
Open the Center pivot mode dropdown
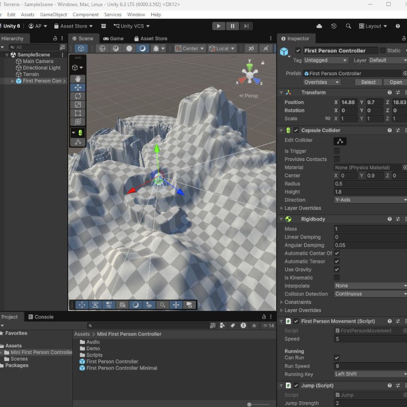tap(190, 48)
